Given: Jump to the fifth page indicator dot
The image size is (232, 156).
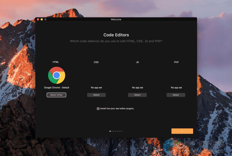Looking at the screenshot, I should tap(118, 131).
